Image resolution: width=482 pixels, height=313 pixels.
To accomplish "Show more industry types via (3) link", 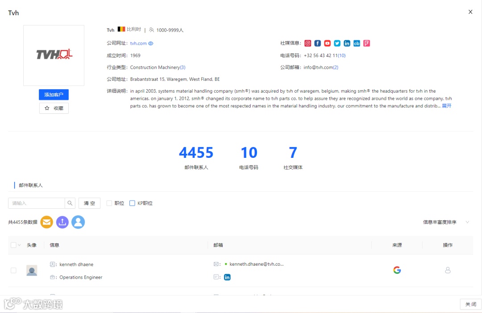I will click(183, 67).
